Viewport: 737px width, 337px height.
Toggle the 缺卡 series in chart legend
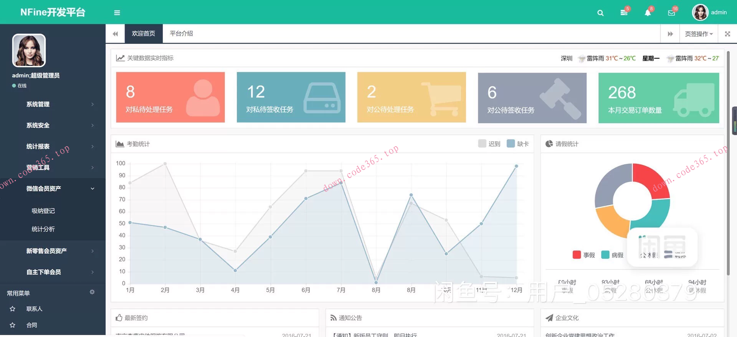(518, 144)
